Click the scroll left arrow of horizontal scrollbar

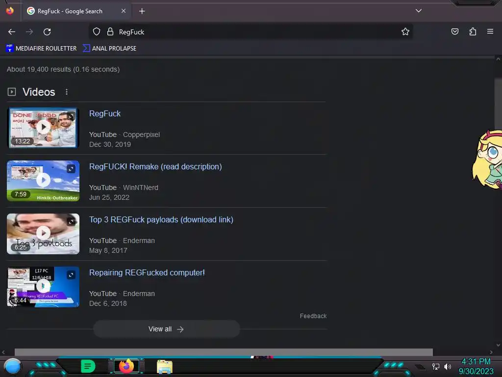click(3, 352)
